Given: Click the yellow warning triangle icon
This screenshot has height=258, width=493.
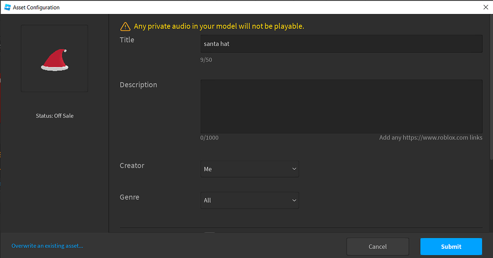Looking at the screenshot, I should click(125, 26).
